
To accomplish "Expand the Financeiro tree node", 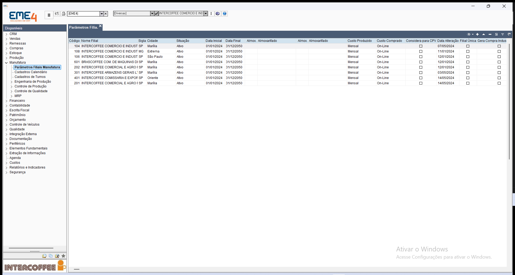I will click(x=6, y=101).
